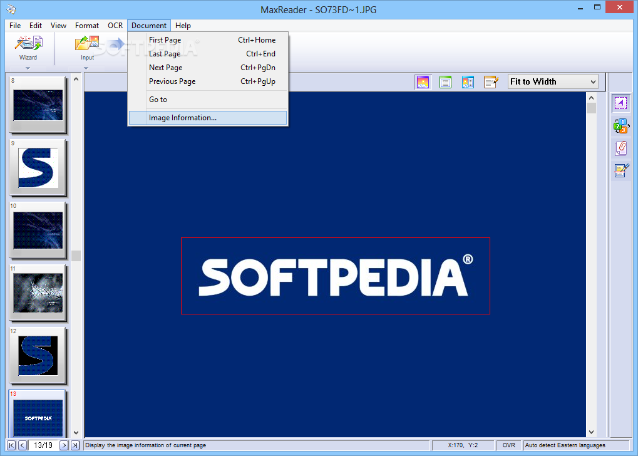Go to previous page navigation button
Viewport: 638px width, 456px height.
(x=23, y=445)
